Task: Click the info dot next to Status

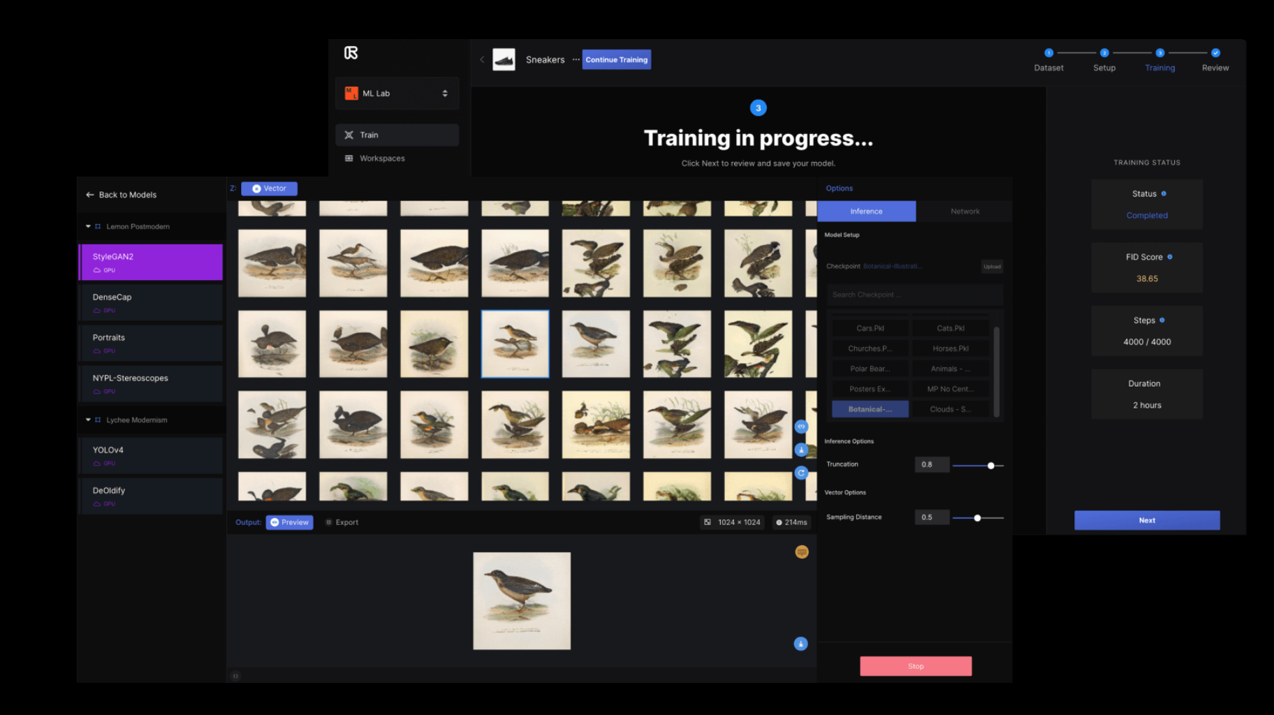Action: (x=1164, y=193)
